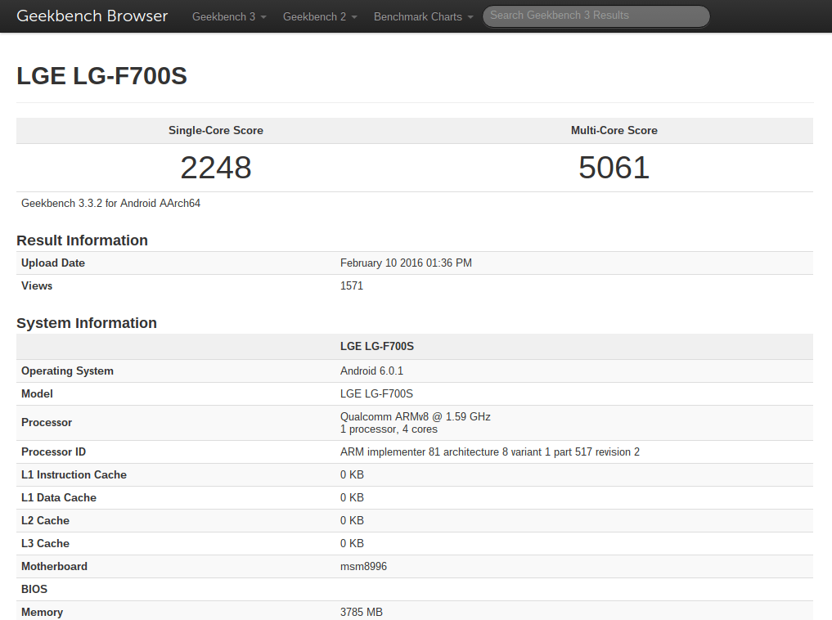Click the multi-core score 5061
Screen dimensions: 832x620
pyautogui.click(x=614, y=168)
